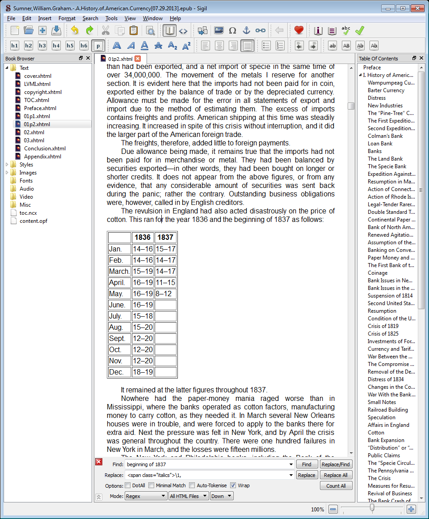The width and height of the screenshot is (429, 519).
Task: Click the red heart Donate icon
Action: [x=299, y=31]
